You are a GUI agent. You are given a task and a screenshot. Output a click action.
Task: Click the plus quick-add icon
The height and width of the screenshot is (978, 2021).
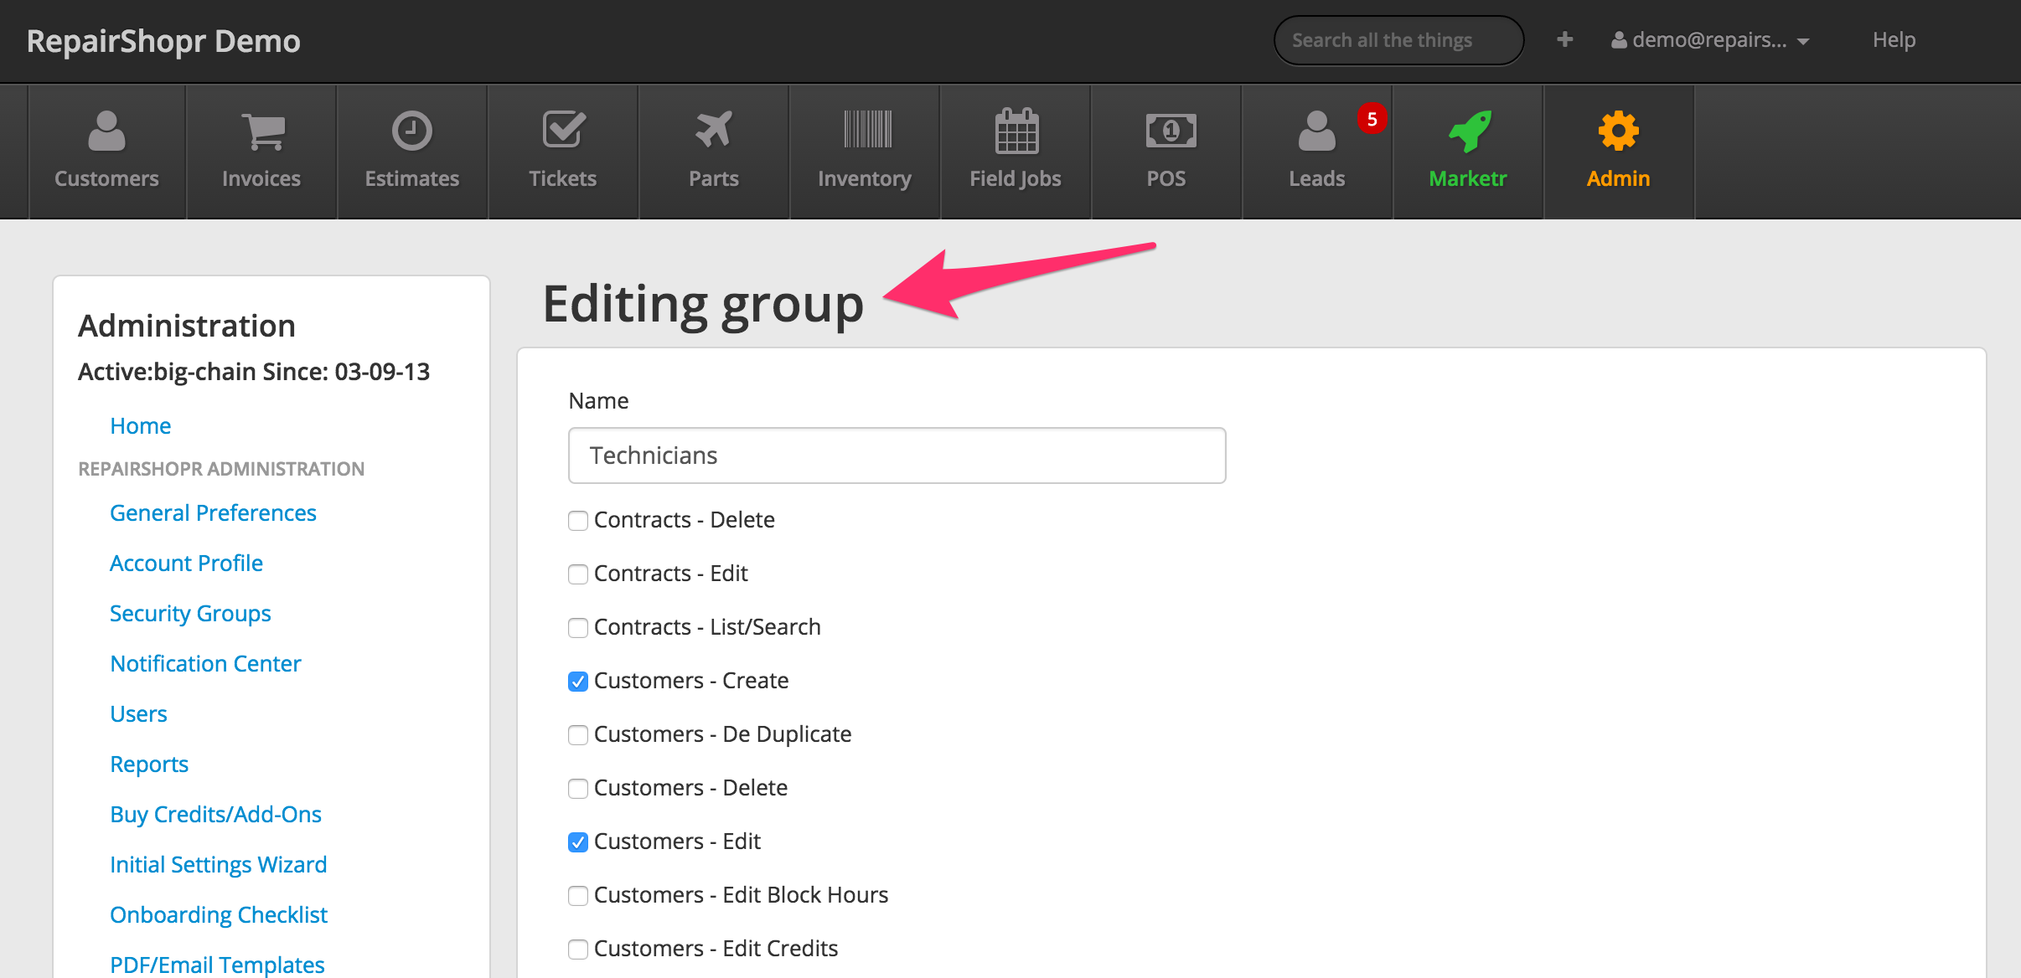pyautogui.click(x=1564, y=39)
